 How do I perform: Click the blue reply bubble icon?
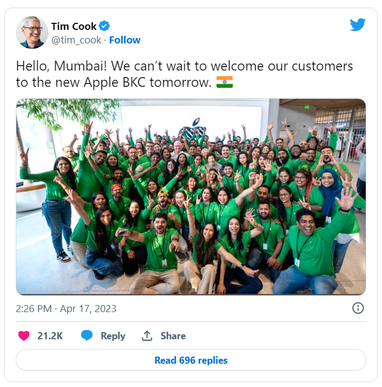pyautogui.click(x=87, y=335)
